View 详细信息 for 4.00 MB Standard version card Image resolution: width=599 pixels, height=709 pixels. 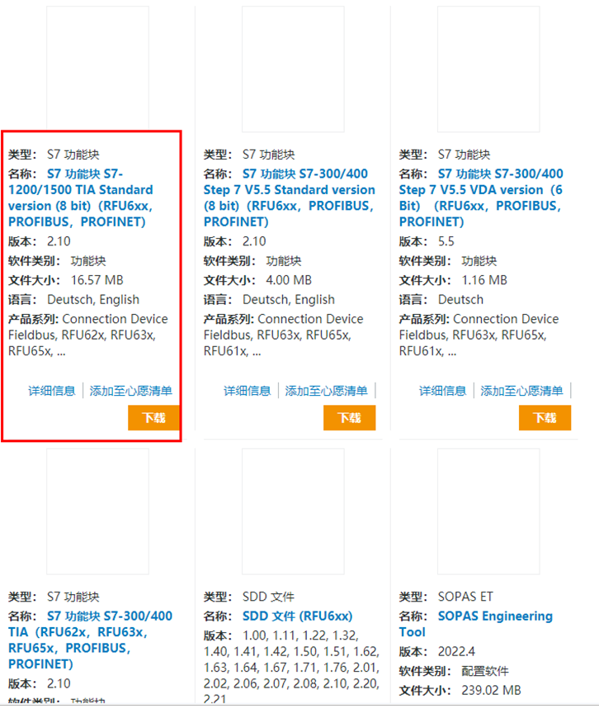coord(248,391)
